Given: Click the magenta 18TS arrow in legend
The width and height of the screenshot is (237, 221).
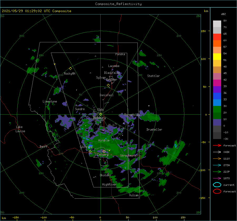Looking at the screenshot, I should (x=217, y=178).
